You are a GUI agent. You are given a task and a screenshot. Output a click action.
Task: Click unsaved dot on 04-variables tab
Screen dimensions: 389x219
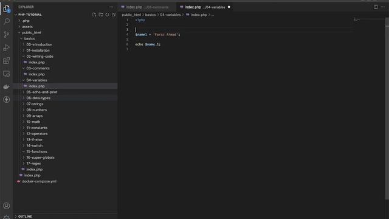coord(229,7)
